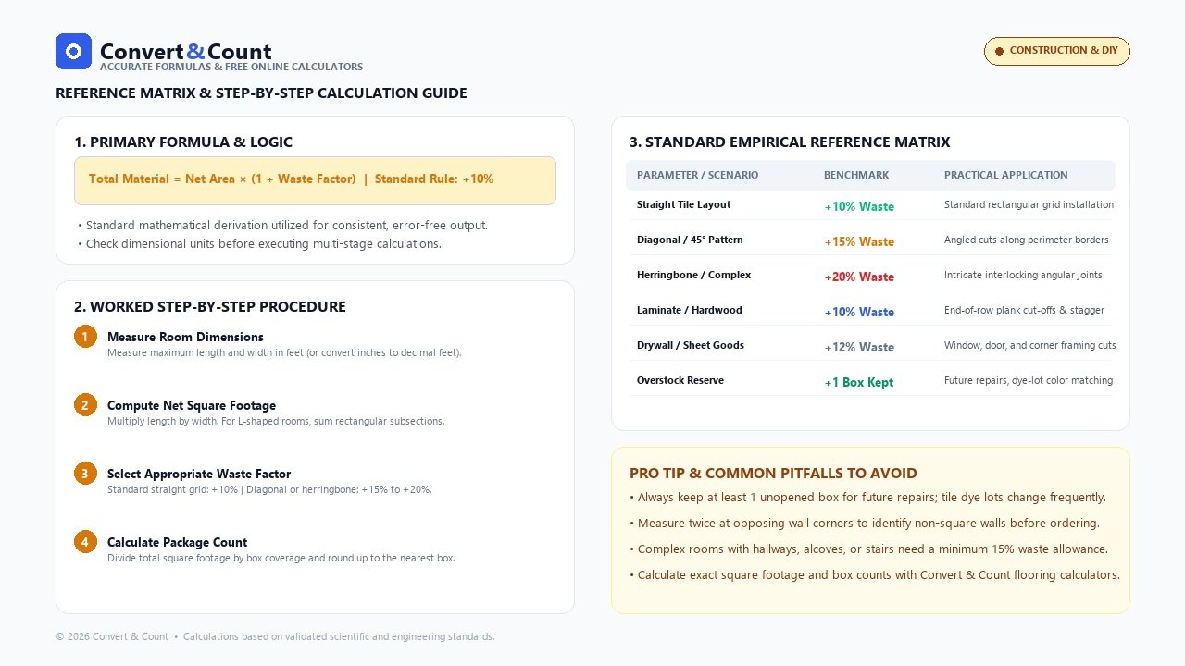The image size is (1185, 666).
Task: Click the step 4 orange circle
Action: pyautogui.click(x=85, y=542)
